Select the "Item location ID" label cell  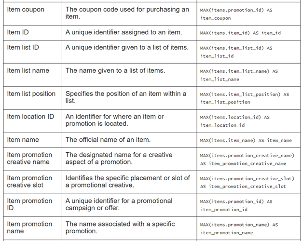30,116
